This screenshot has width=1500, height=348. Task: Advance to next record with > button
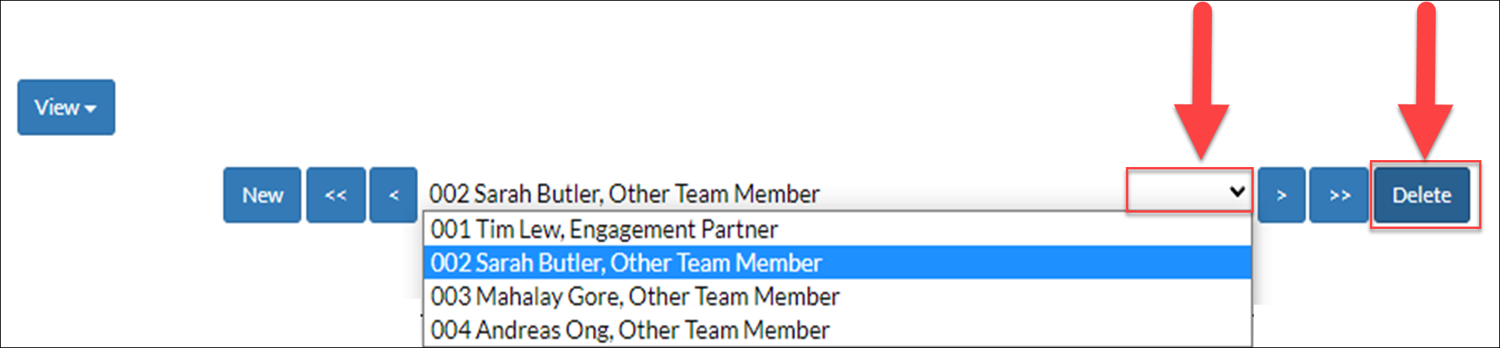(x=1282, y=196)
